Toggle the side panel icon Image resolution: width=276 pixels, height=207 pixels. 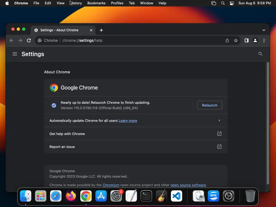[246, 40]
